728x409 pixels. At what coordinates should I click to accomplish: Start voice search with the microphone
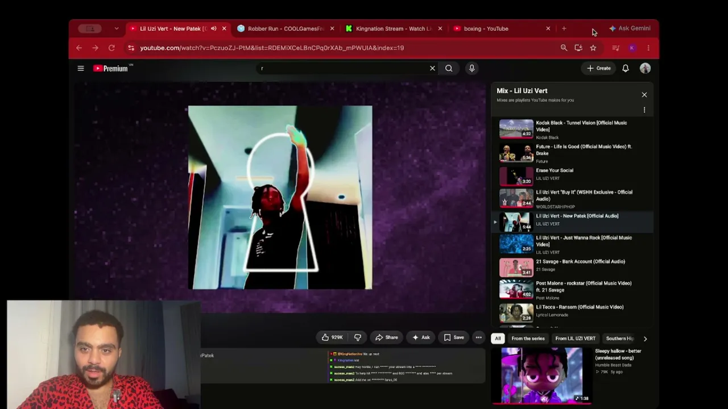click(x=471, y=68)
